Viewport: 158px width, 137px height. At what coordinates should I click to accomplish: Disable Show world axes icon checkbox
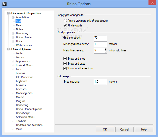click(65, 68)
